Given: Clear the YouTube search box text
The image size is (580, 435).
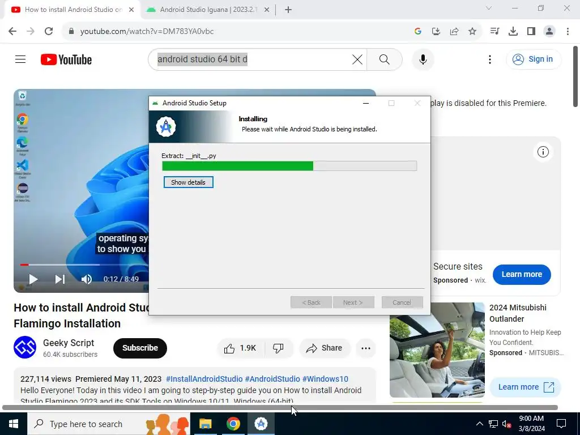Looking at the screenshot, I should [x=357, y=59].
